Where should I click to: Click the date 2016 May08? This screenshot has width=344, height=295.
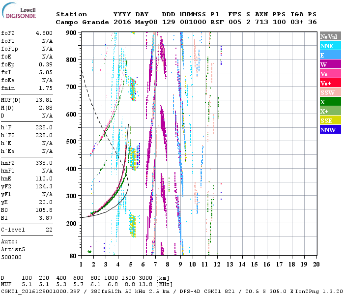coord(136,22)
